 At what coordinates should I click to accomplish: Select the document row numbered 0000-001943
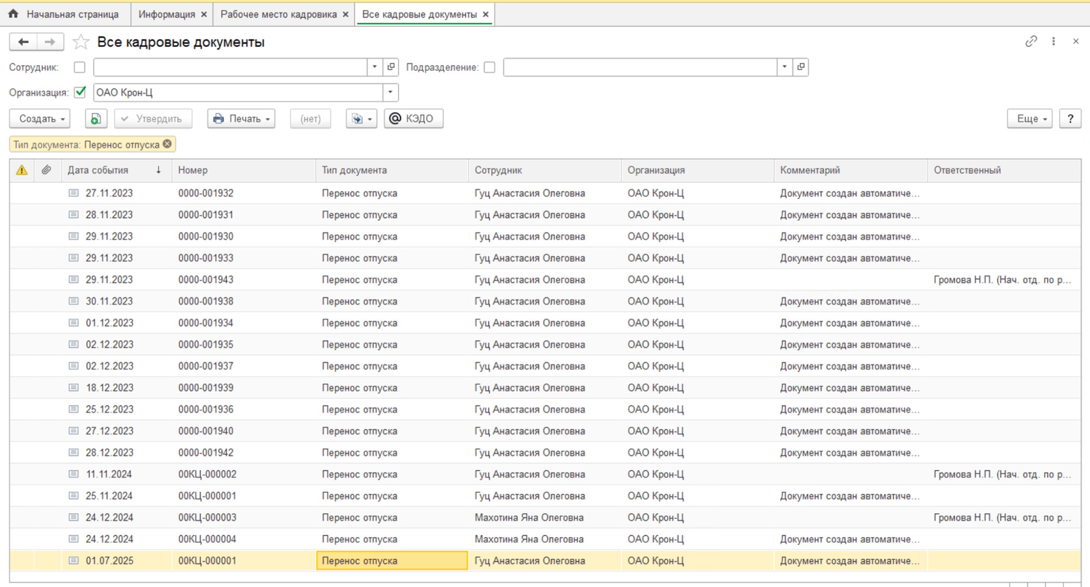point(206,280)
